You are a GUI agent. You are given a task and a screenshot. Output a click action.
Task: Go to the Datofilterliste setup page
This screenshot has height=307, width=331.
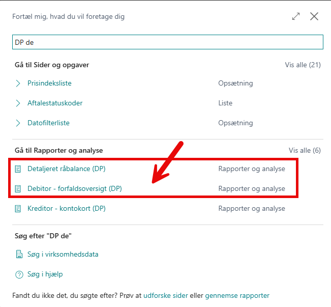pos(48,123)
